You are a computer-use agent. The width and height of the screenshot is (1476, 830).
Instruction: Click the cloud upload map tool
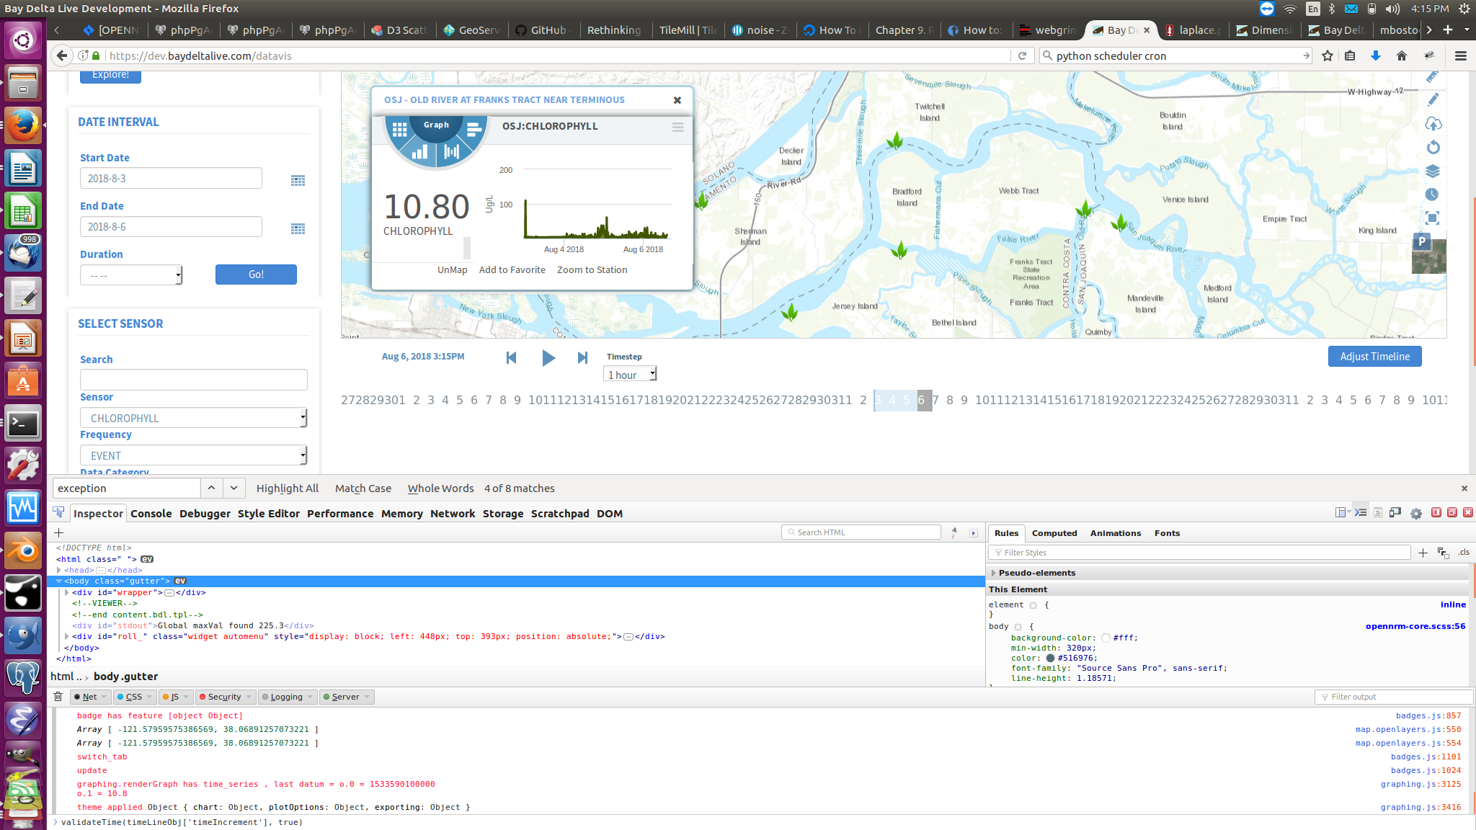(x=1433, y=123)
